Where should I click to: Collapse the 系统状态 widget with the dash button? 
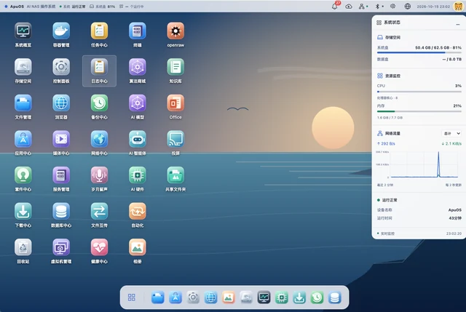click(458, 24)
